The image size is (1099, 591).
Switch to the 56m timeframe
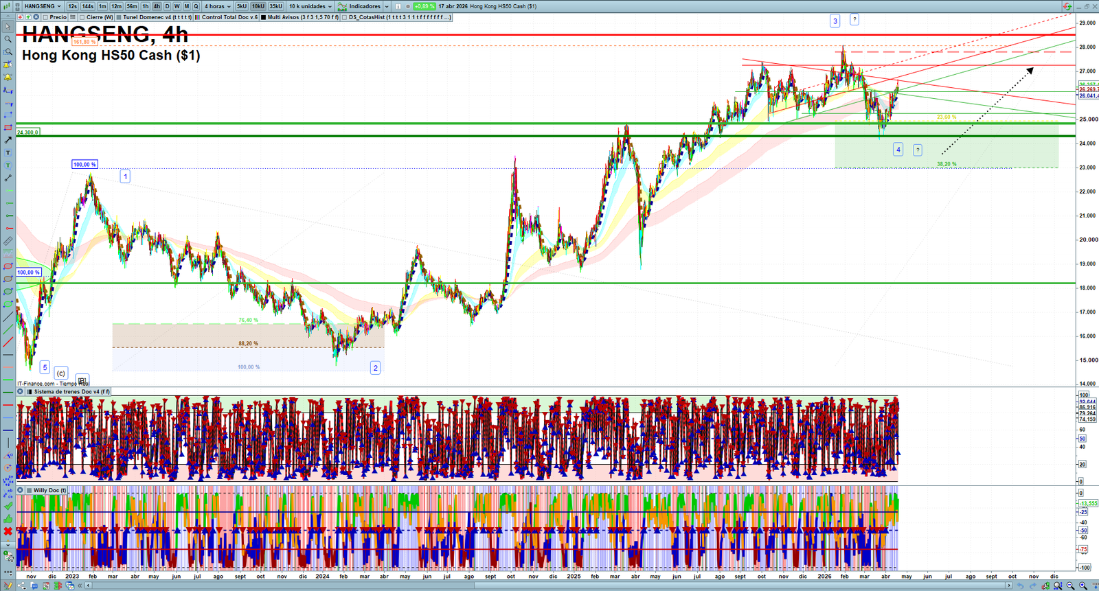click(x=132, y=6)
